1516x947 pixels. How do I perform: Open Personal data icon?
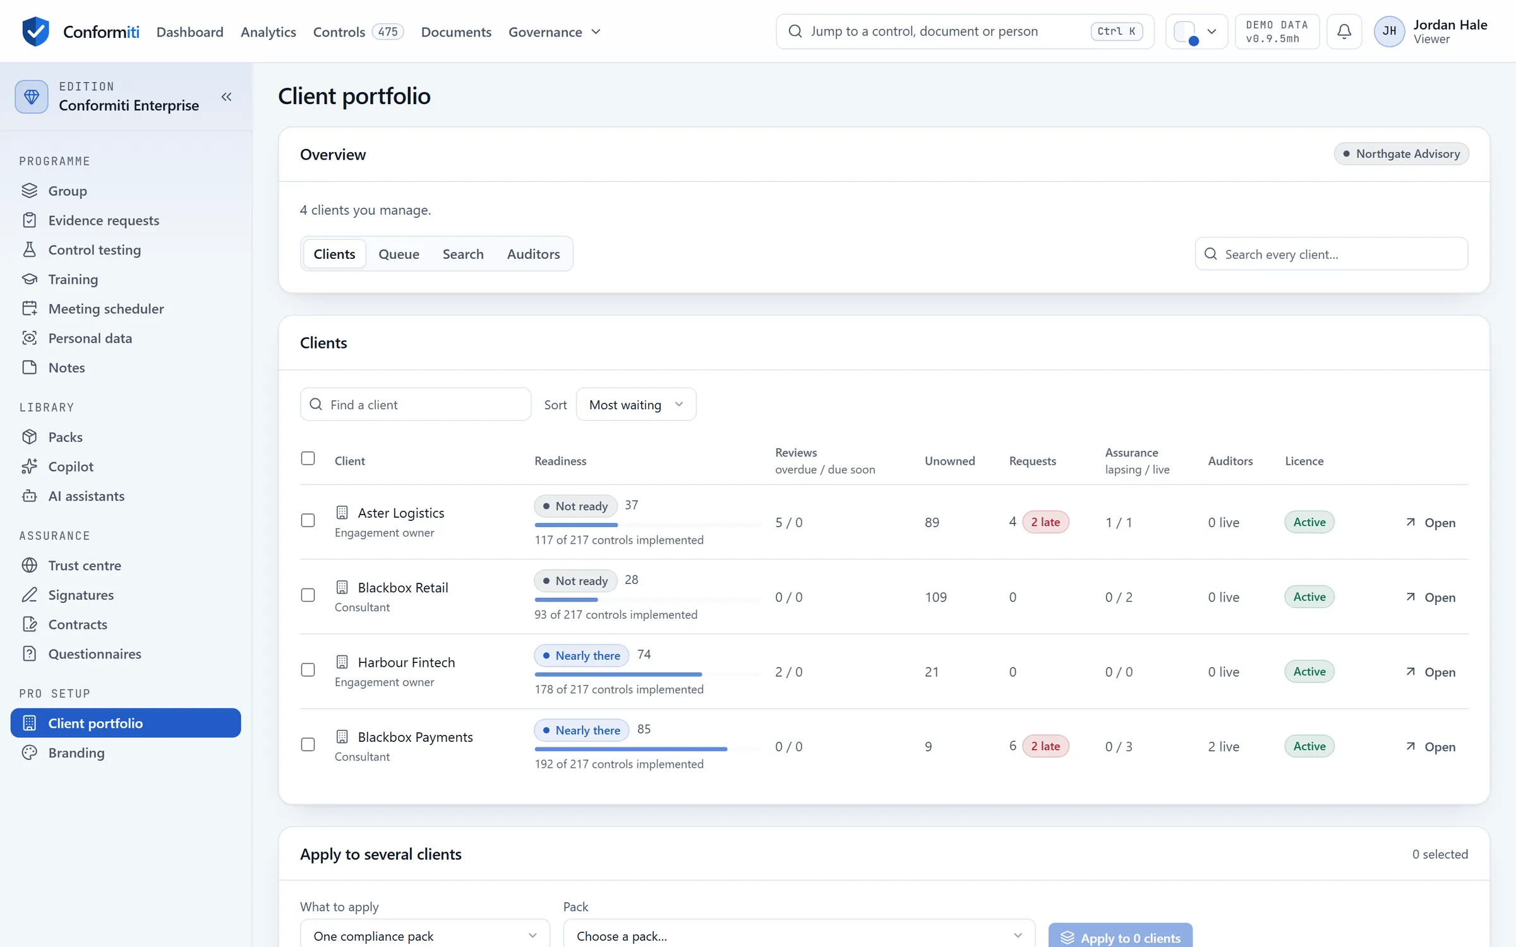[x=30, y=338]
